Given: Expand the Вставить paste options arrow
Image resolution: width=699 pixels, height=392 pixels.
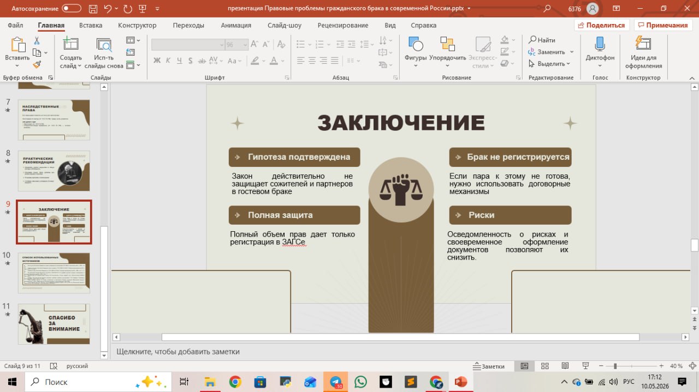Looking at the screenshot, I should pos(17,66).
